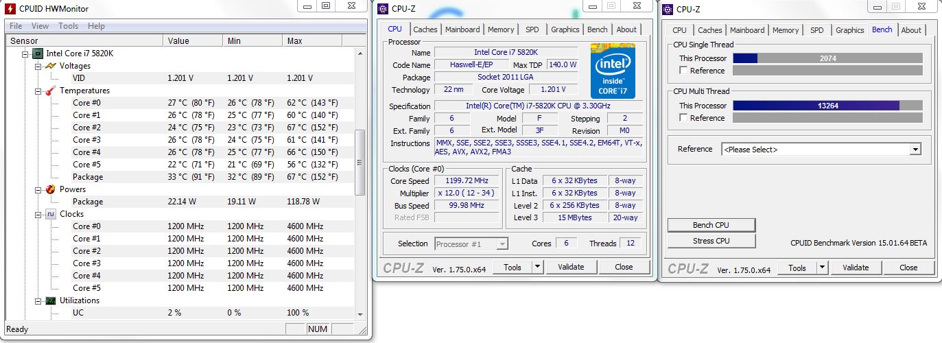Click the HWMonitor scrollbar up arrow
This screenshot has width=942, height=343.
[x=360, y=53]
